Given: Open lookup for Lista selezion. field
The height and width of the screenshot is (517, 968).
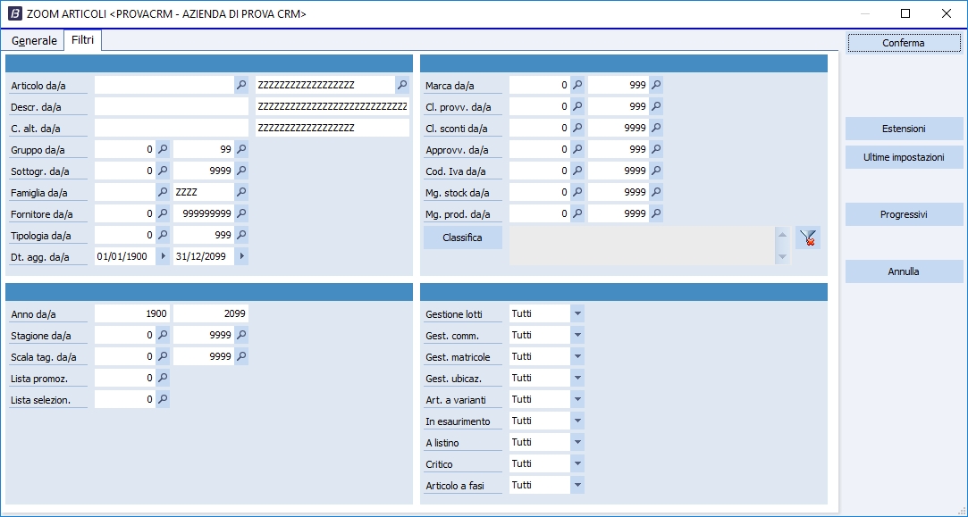Looking at the screenshot, I should pyautogui.click(x=163, y=399).
